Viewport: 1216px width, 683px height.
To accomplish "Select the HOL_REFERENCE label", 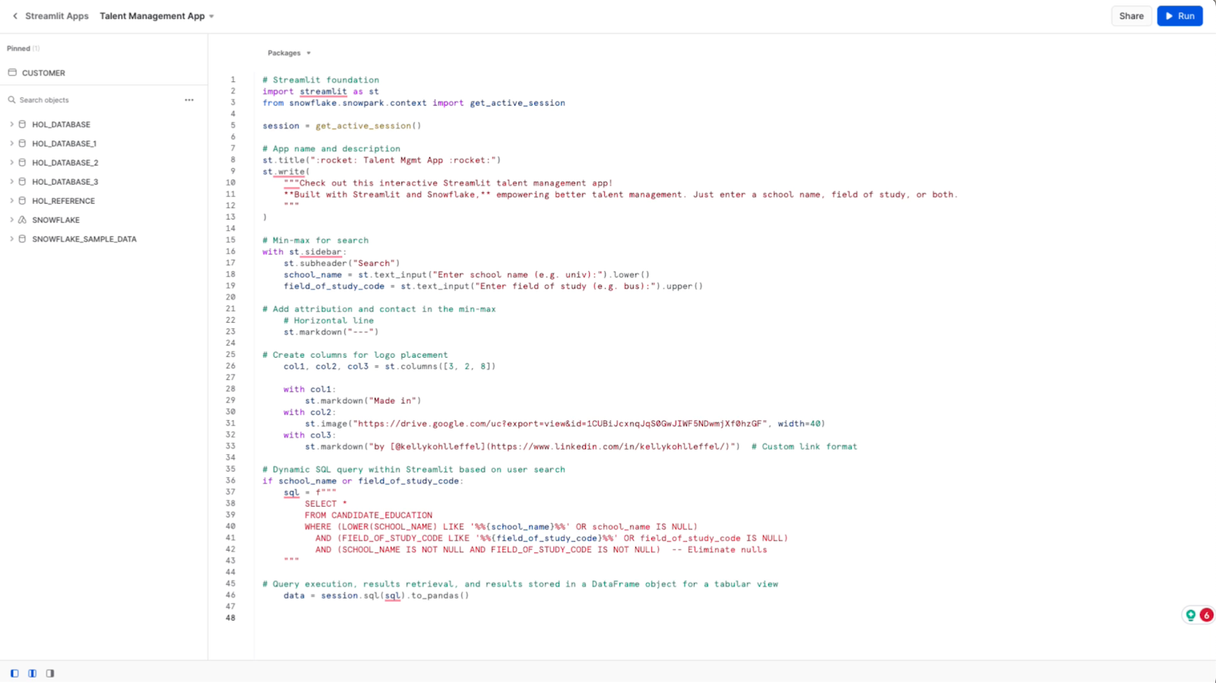I will [63, 201].
